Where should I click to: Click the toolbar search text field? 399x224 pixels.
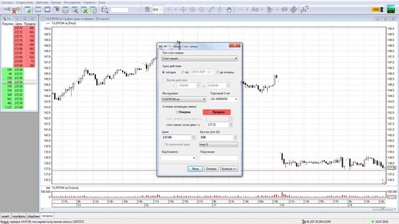[x=119, y=10]
